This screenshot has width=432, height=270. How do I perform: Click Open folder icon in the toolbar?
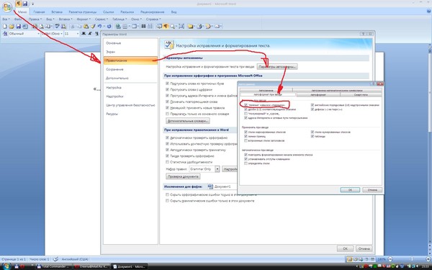tap(12, 27)
